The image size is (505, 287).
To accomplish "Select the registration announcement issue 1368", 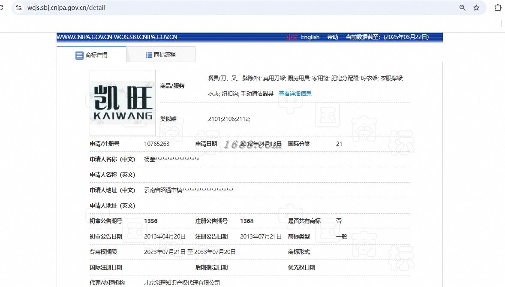I will (x=246, y=221).
